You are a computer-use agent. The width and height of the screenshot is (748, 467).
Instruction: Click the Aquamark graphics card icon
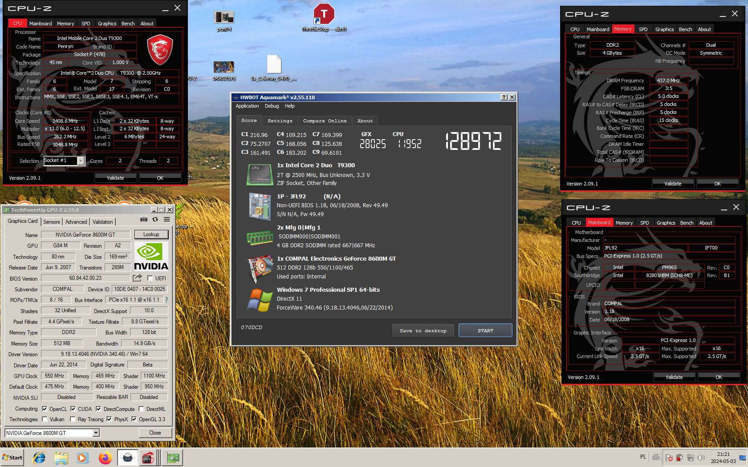260,269
